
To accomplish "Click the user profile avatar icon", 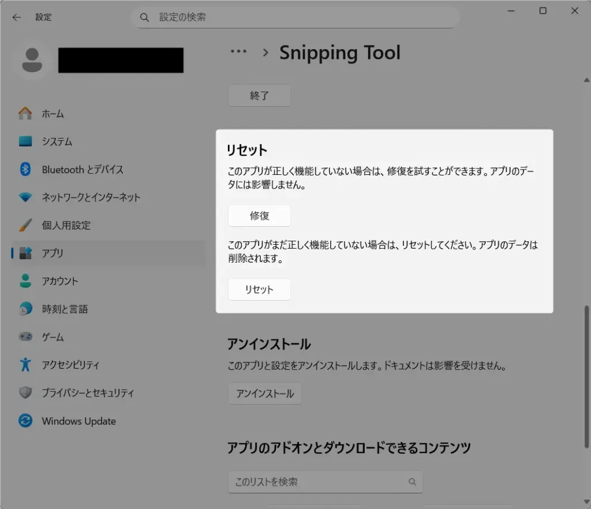I will tap(32, 60).
